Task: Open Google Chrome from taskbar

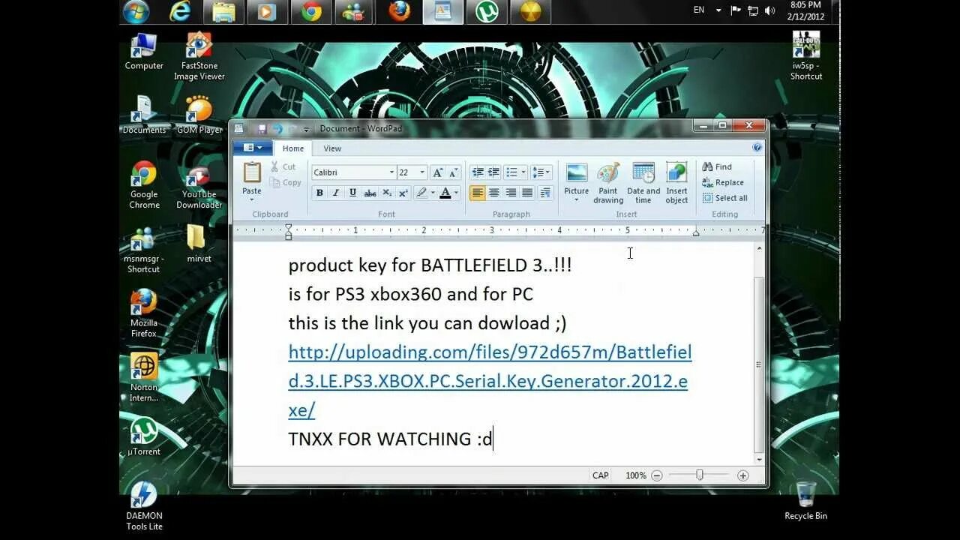Action: (x=311, y=11)
